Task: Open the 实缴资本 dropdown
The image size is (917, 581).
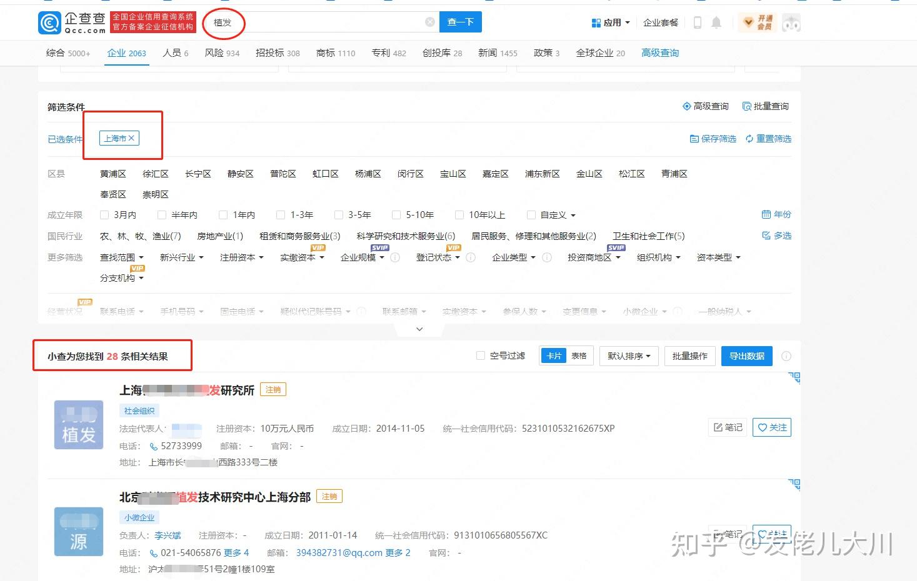Action: click(x=302, y=257)
